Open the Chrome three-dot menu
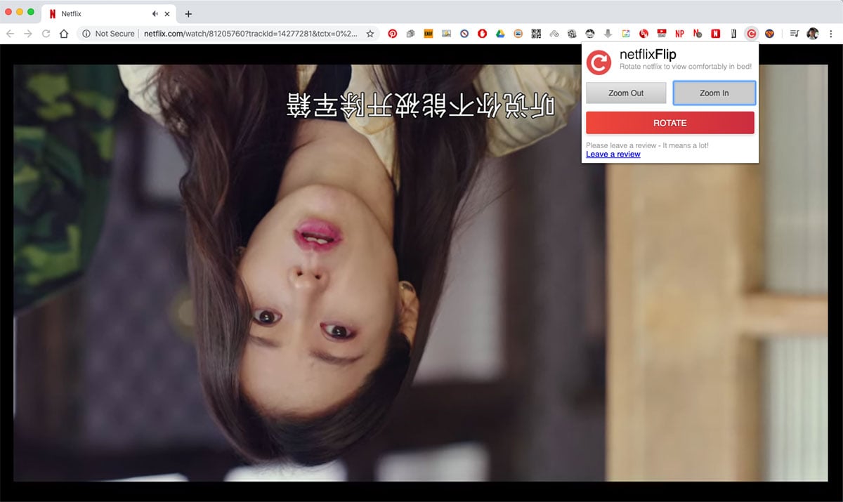The height and width of the screenshot is (502, 843). tap(830, 33)
